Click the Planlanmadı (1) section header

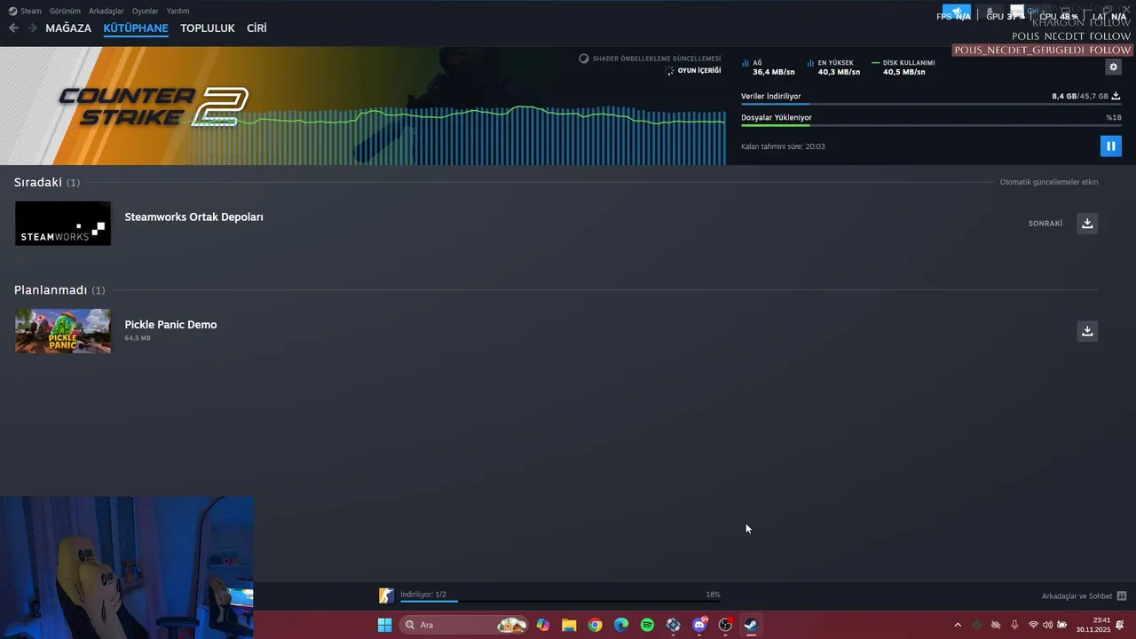pyautogui.click(x=59, y=290)
